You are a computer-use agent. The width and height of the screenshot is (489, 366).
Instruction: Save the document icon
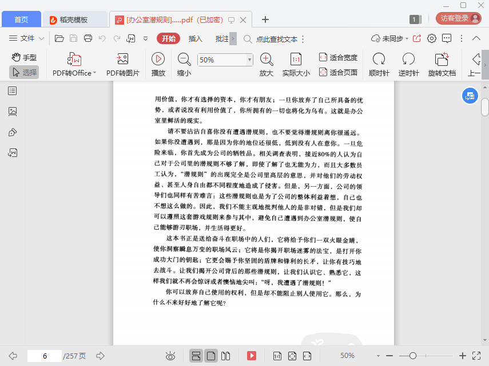[74, 38]
